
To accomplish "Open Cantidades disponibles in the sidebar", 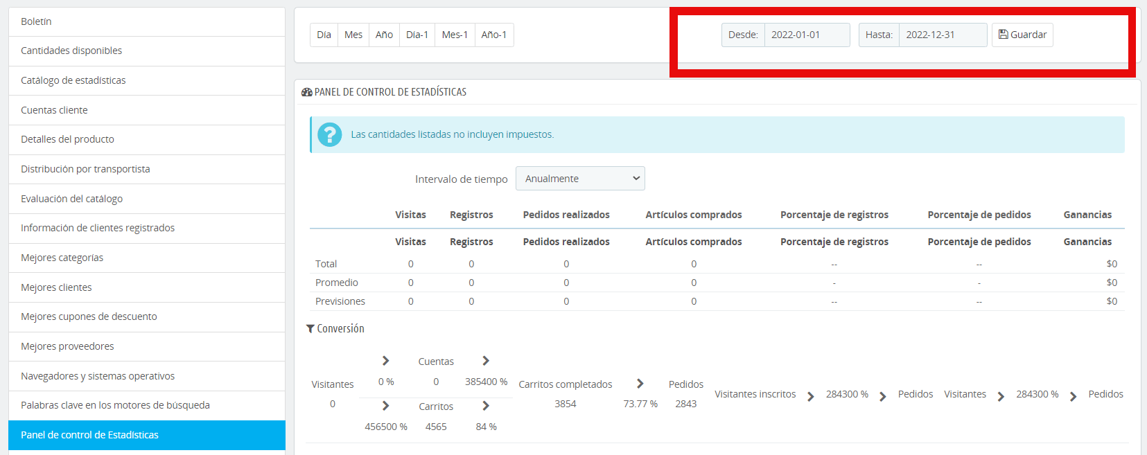I will coord(147,51).
